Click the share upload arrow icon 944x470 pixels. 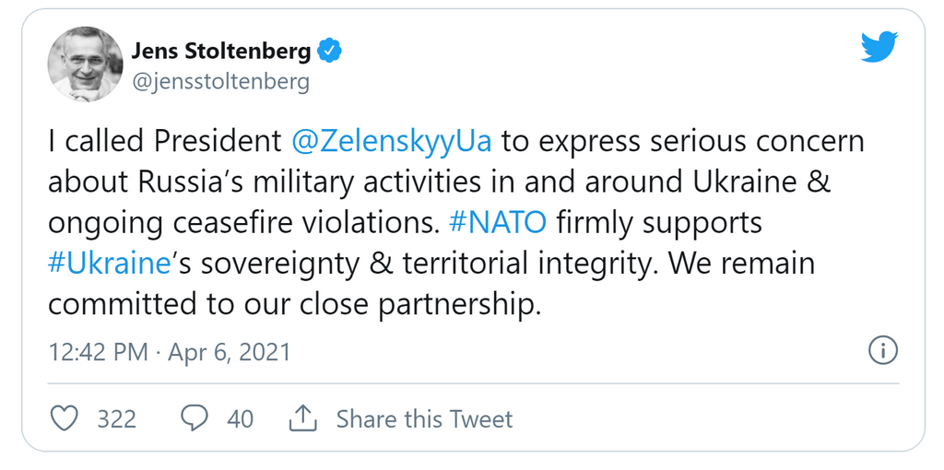[302, 417]
